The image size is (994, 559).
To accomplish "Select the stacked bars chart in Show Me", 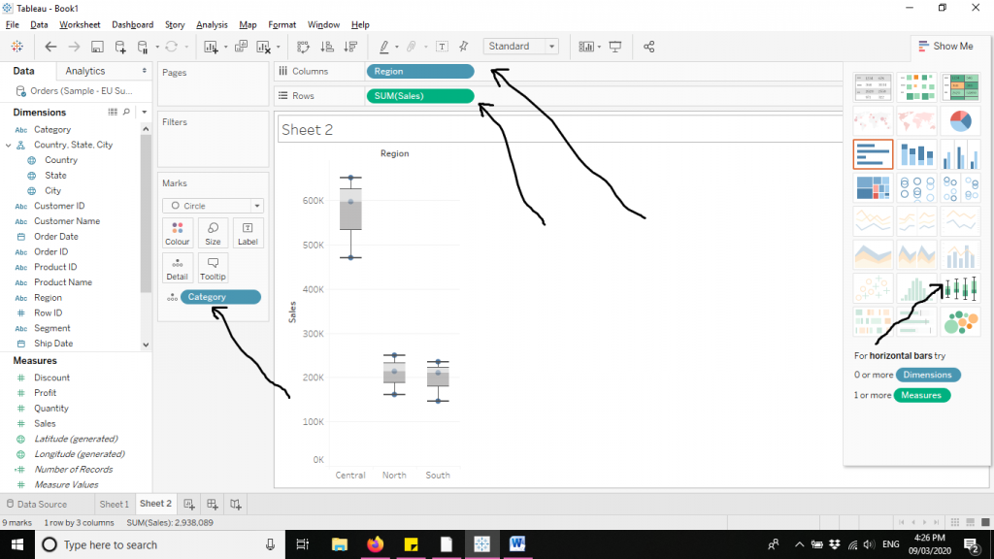I will coord(916,154).
